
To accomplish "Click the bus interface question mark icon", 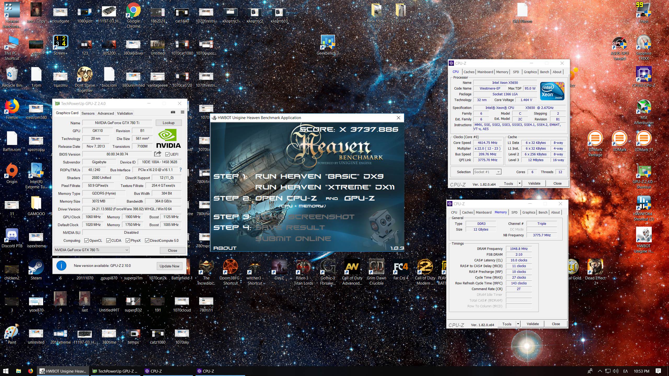I will tap(180, 170).
